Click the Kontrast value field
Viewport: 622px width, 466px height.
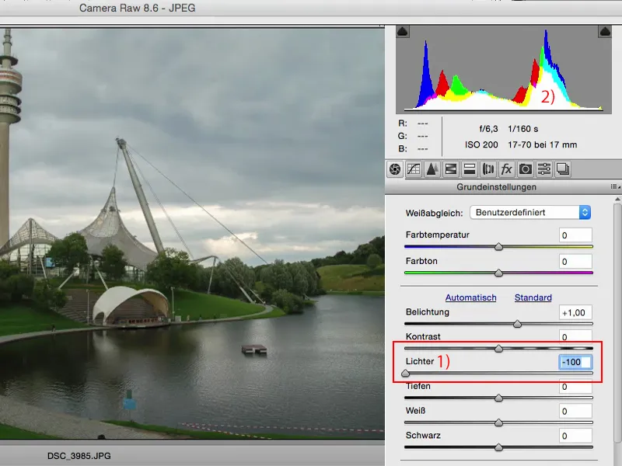click(x=575, y=336)
